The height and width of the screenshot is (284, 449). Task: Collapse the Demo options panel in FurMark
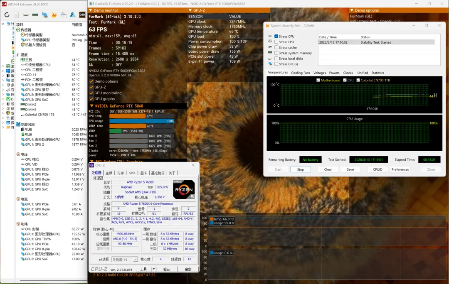[352, 10]
